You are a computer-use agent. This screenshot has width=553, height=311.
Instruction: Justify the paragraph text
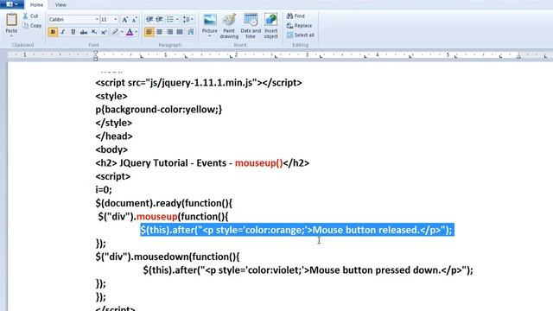coord(180,32)
